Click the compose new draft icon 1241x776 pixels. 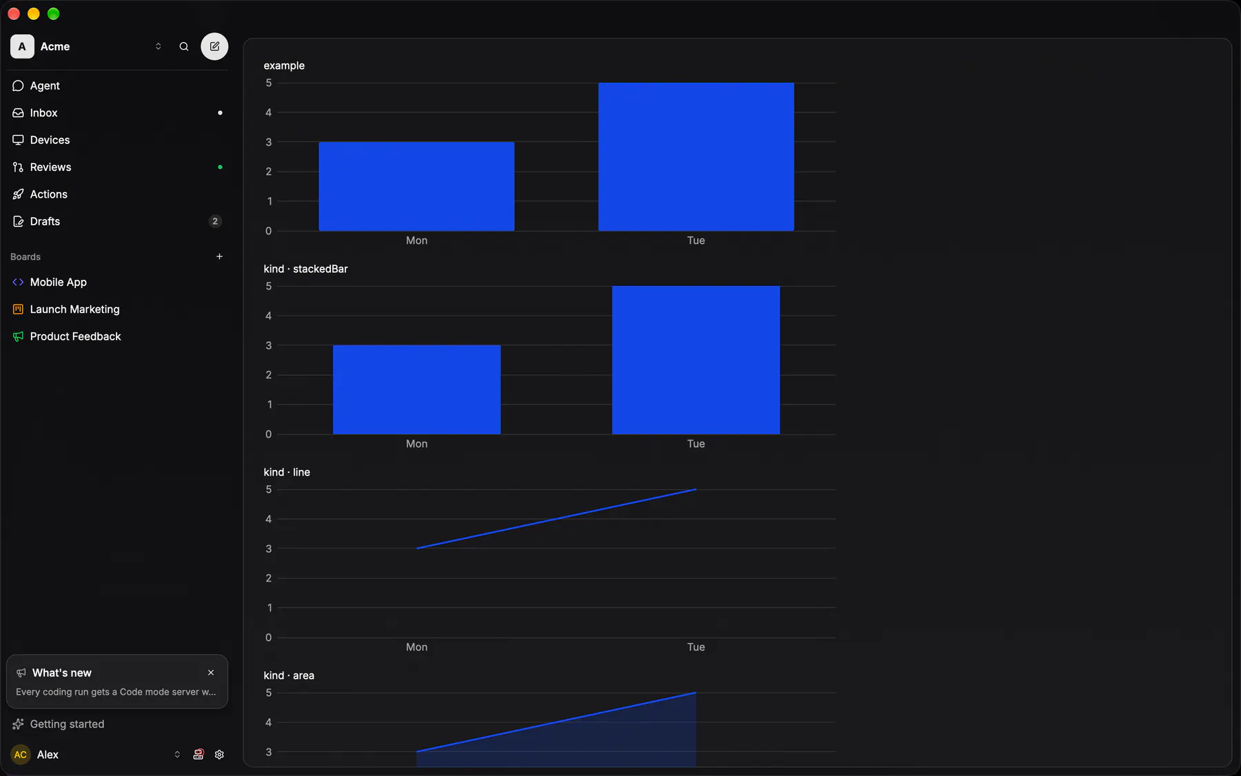(214, 47)
